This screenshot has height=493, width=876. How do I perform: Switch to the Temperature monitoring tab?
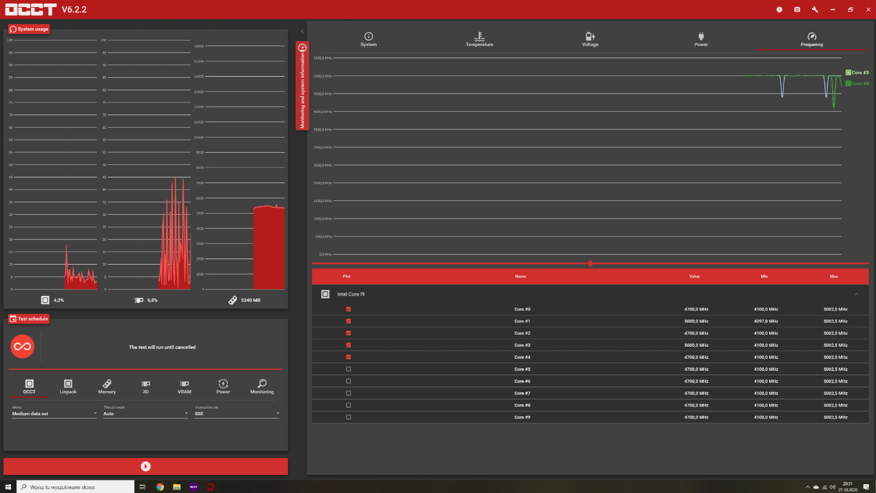pos(480,39)
